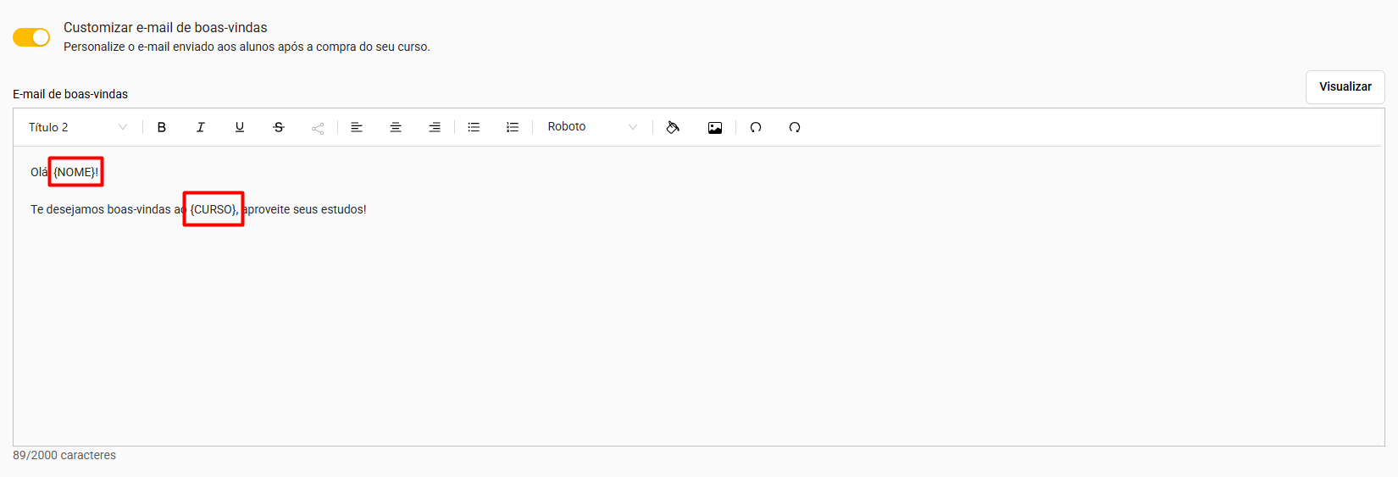Center align the text
The width and height of the screenshot is (1398, 477).
coord(396,127)
